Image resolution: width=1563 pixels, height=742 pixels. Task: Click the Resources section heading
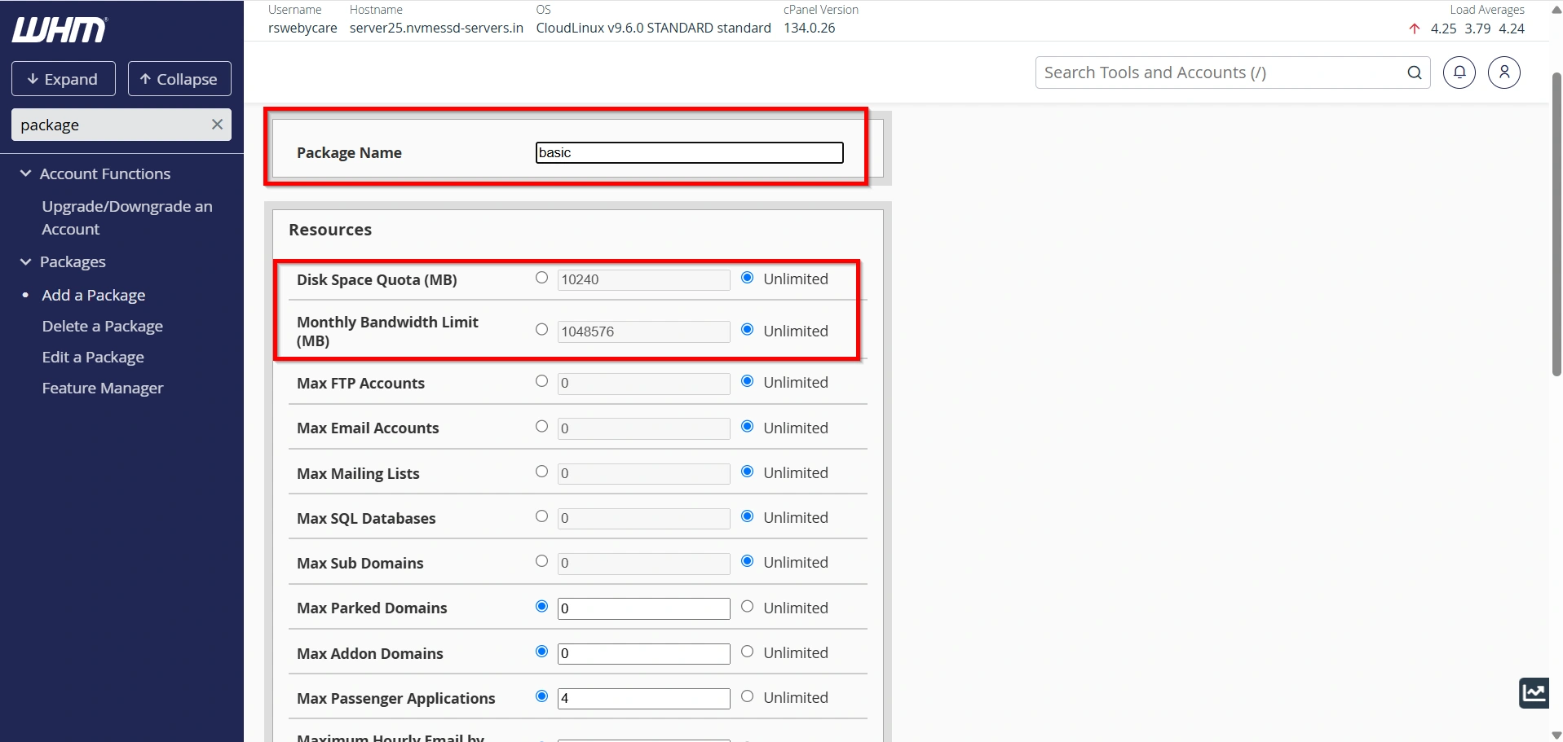330,230
